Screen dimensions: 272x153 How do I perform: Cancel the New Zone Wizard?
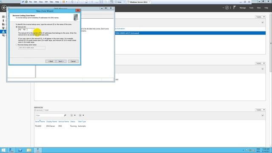pyautogui.click(x=73, y=61)
